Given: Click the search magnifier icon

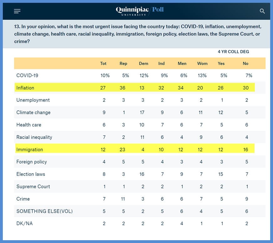Looking at the screenshot, I should point(262,11).
